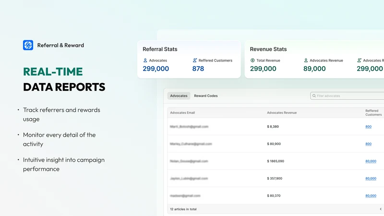Click the 89,000 Advocates Revenue value
Viewport: 384px width, 216px height.
coord(314,69)
